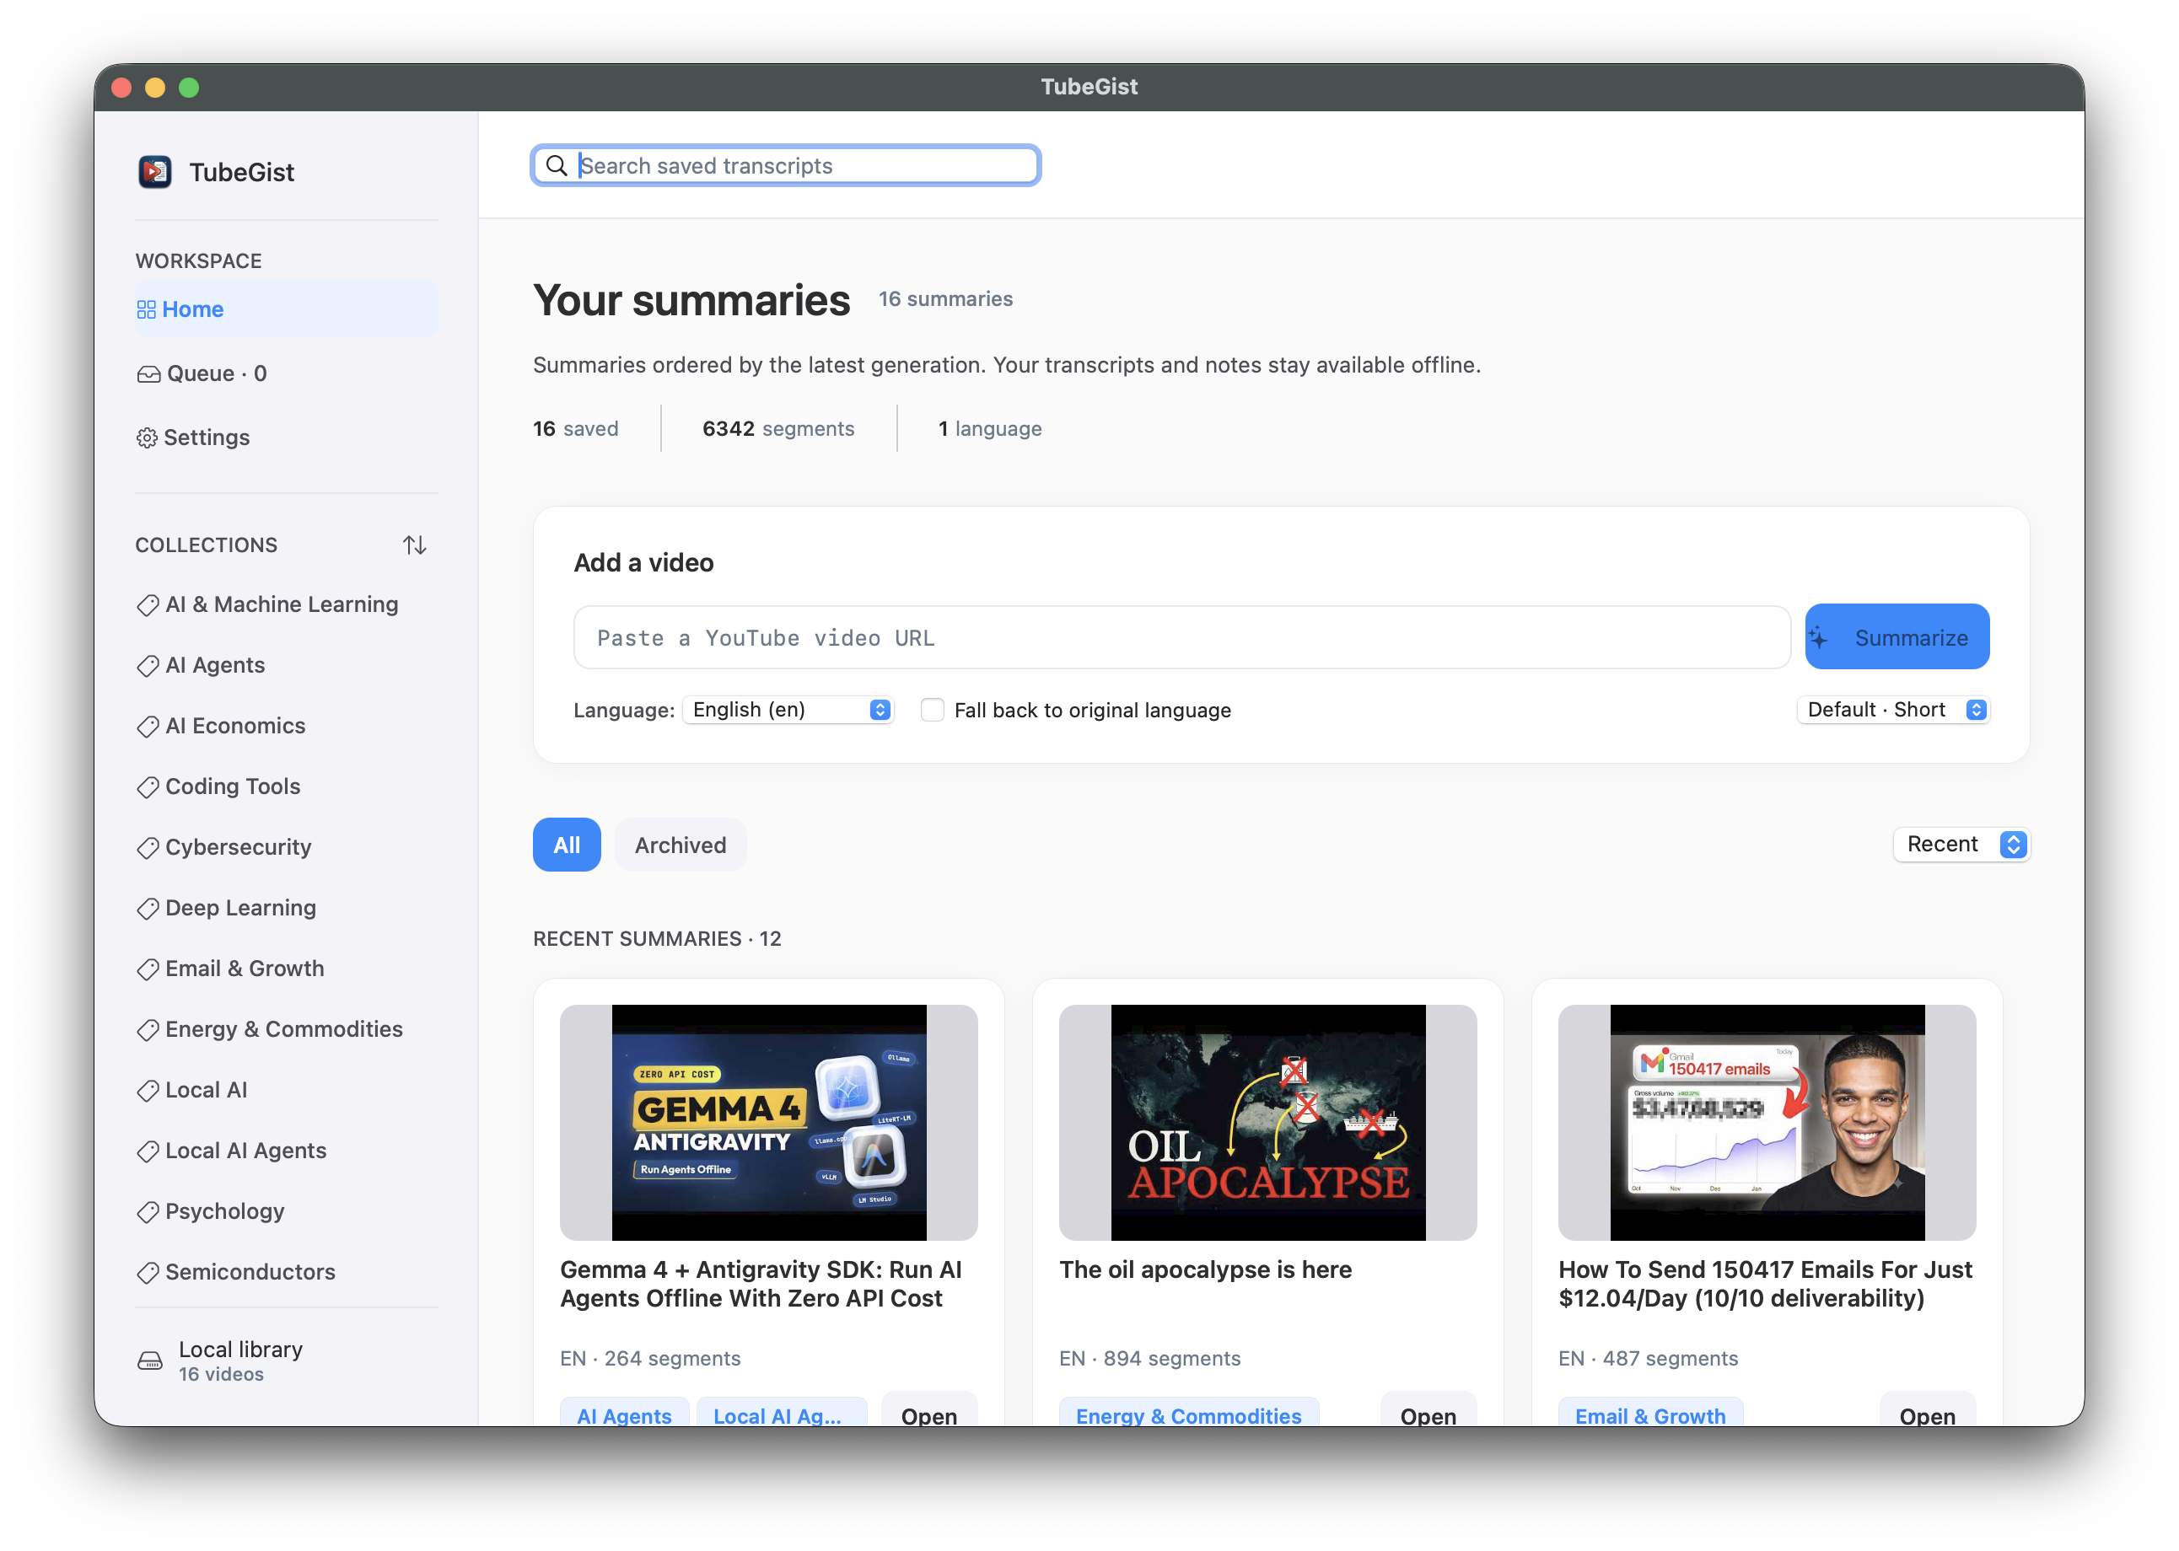
Task: Open the Default · Short style dropdown
Action: coord(1894,710)
